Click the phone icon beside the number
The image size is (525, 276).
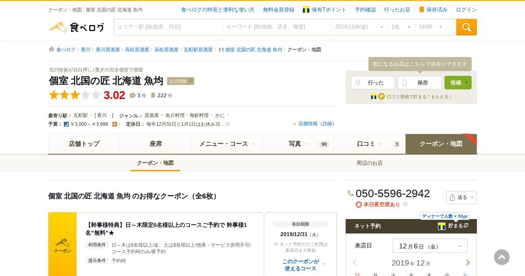point(351,193)
